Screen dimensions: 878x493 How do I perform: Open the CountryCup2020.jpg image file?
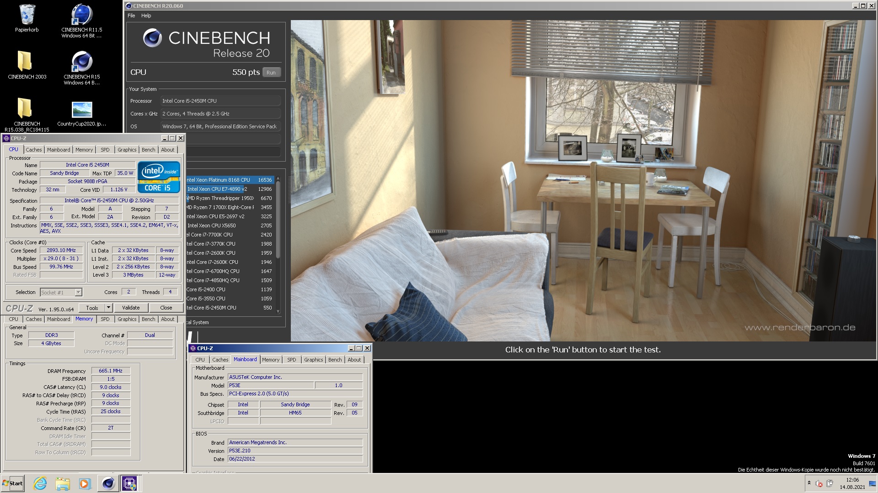tap(82, 113)
